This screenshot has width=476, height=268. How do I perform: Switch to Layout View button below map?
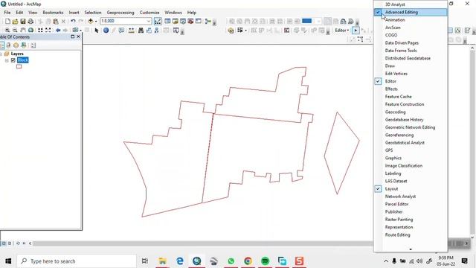pos(10,243)
